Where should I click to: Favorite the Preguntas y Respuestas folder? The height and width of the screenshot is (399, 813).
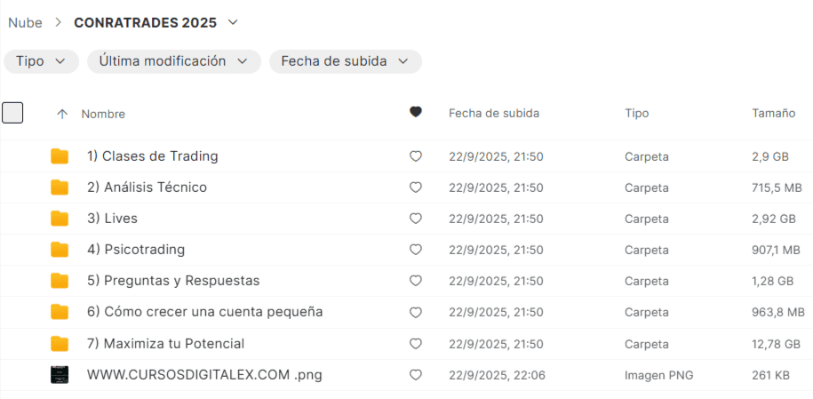tap(415, 281)
